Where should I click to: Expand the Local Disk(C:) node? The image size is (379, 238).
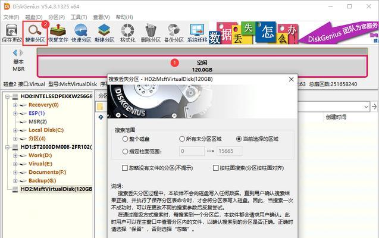(x=15, y=130)
